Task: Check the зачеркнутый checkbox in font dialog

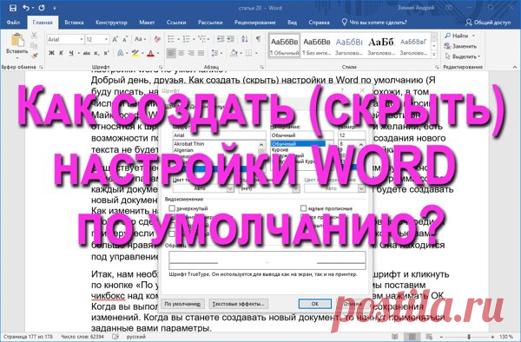Action: [172, 208]
